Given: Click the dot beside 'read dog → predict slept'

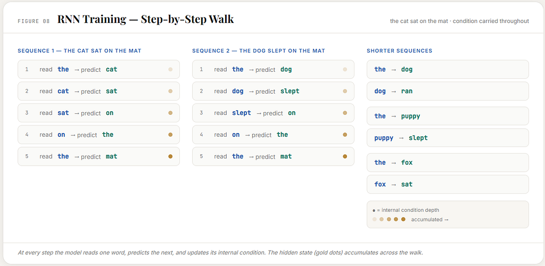Looking at the screenshot, I should 345,91.
